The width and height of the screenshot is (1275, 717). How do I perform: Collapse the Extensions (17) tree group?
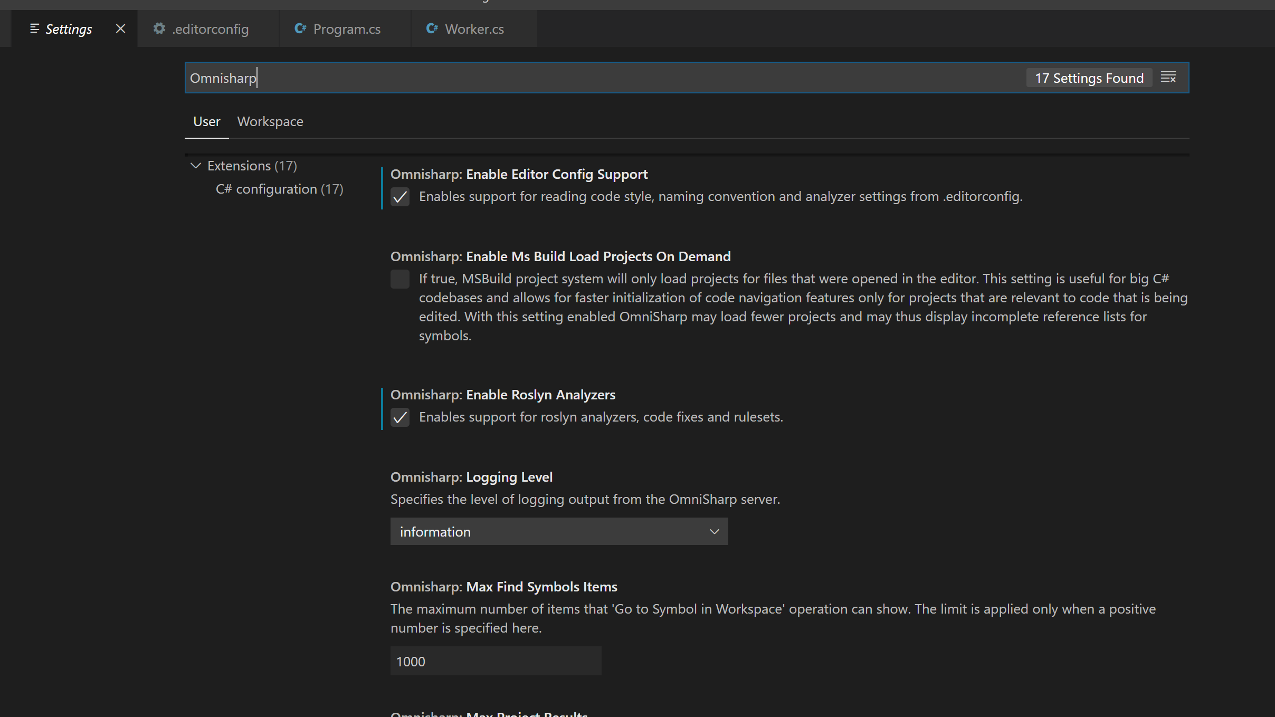pos(196,166)
